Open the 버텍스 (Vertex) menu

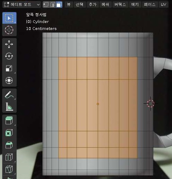120,5
